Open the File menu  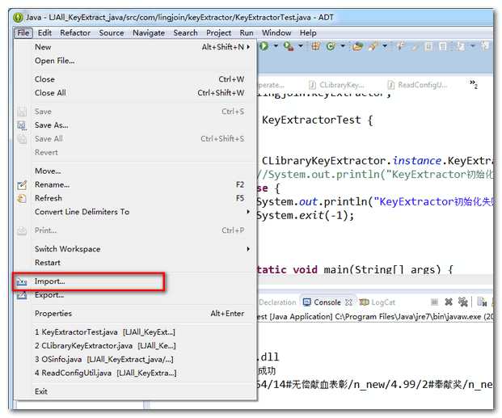pos(23,32)
